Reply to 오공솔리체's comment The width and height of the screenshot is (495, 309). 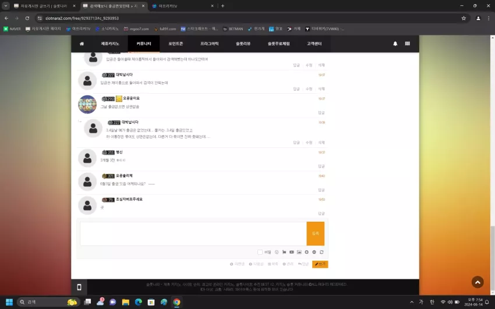point(321,190)
